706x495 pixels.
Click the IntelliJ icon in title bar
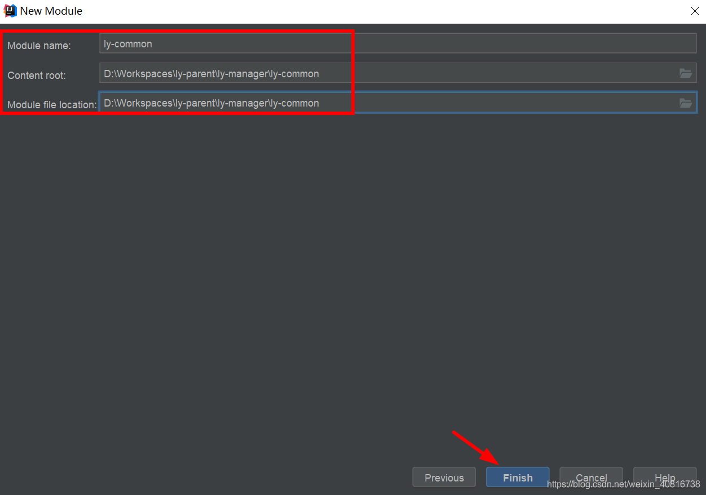click(10, 11)
